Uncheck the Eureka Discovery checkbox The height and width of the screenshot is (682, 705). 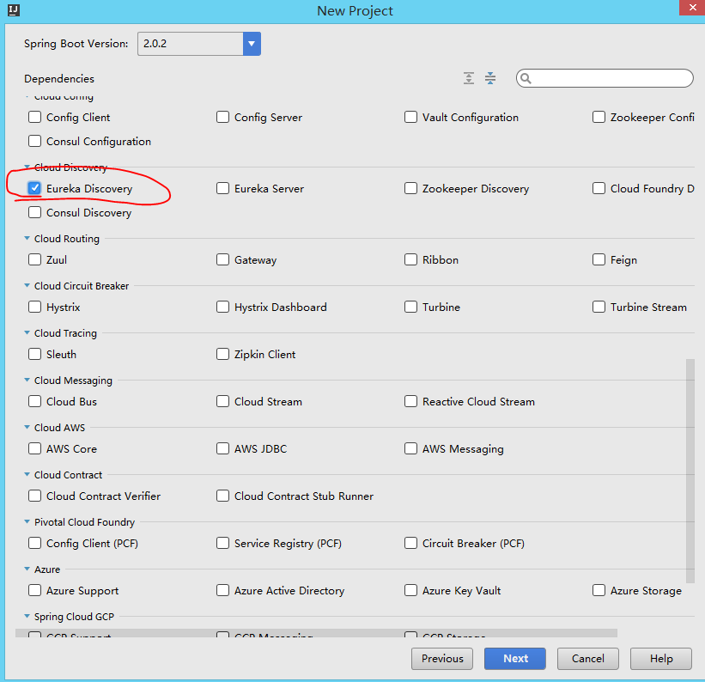(x=34, y=188)
